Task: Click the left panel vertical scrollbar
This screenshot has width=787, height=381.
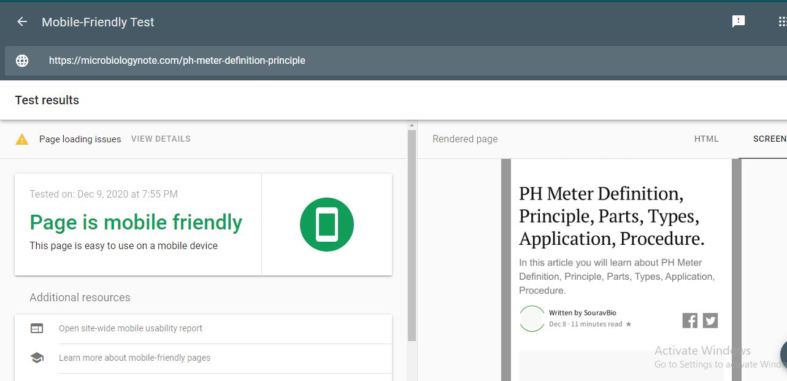Action: coord(412,233)
